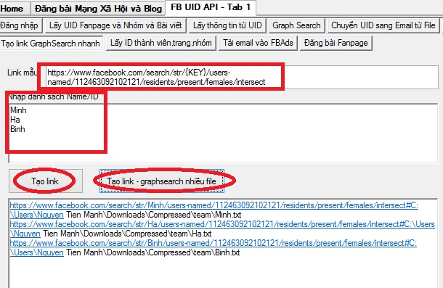The width and height of the screenshot is (443, 288).
Task: Select Tạo link GraphSearch nhanh tab
Action: (51, 44)
